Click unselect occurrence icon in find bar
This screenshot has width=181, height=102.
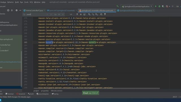pyautogui.click(x=93, y=14)
